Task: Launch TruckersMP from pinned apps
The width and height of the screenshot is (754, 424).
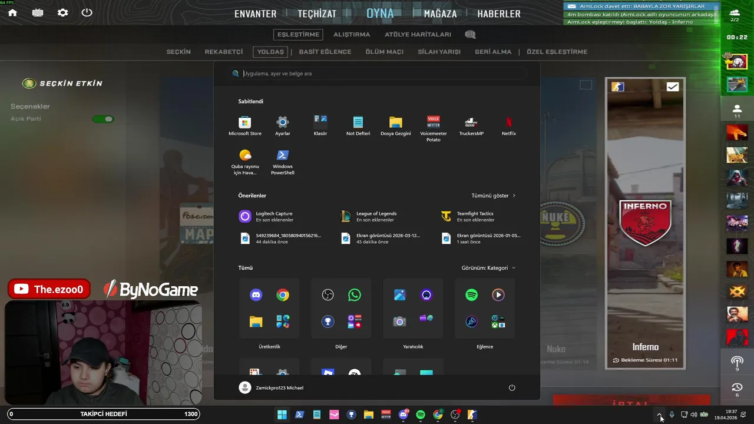Action: point(471,126)
